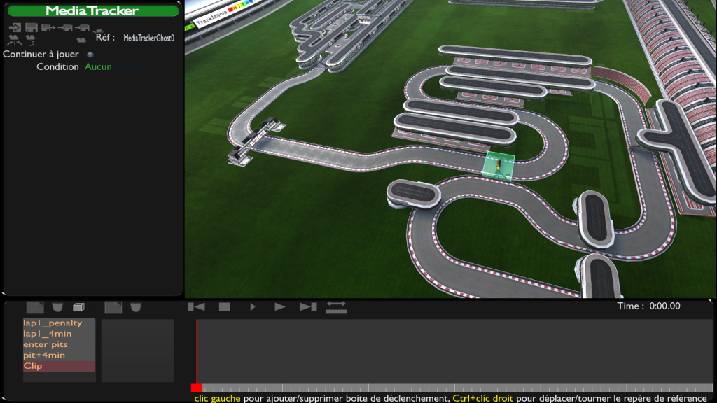
Task: Play the clip with the large triangle
Action: (280, 307)
